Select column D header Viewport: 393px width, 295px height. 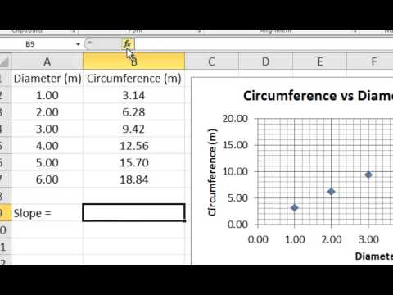point(265,61)
